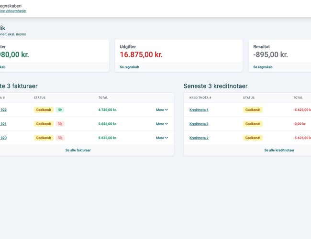Click the red crossed-eye icon on invoice 920
Image resolution: width=311 pixels, height=239 pixels.
click(x=60, y=138)
